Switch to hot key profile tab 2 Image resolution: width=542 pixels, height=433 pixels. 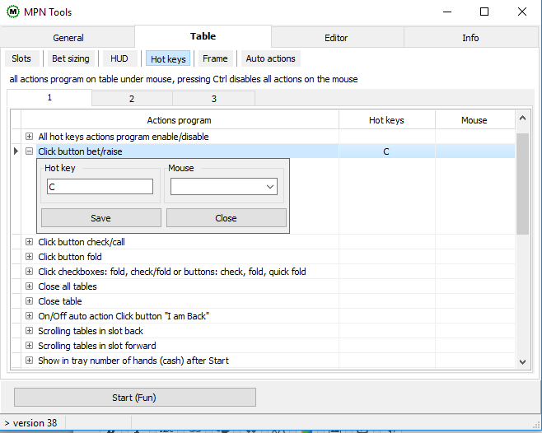tap(132, 99)
